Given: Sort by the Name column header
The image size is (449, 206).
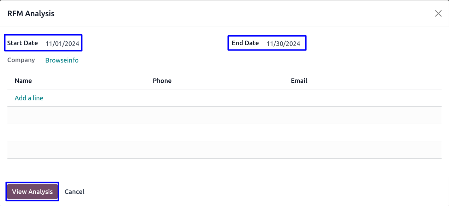Looking at the screenshot, I should pos(23,81).
